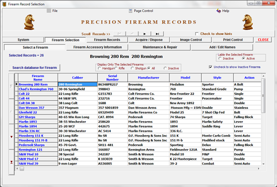Click the Firearm Name column header
The width and height of the screenshot is (277, 187).
point(38,78)
